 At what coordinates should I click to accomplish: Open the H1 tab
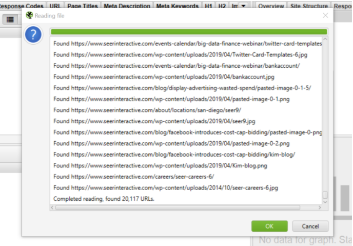click(x=209, y=6)
